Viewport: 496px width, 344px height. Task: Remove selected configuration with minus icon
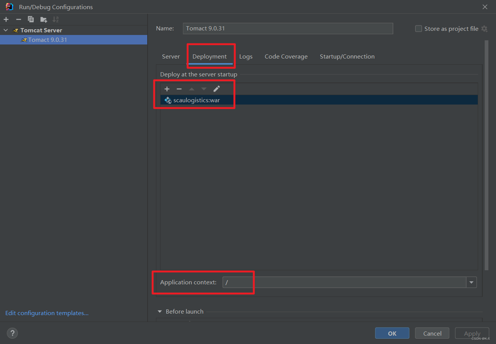(x=19, y=19)
